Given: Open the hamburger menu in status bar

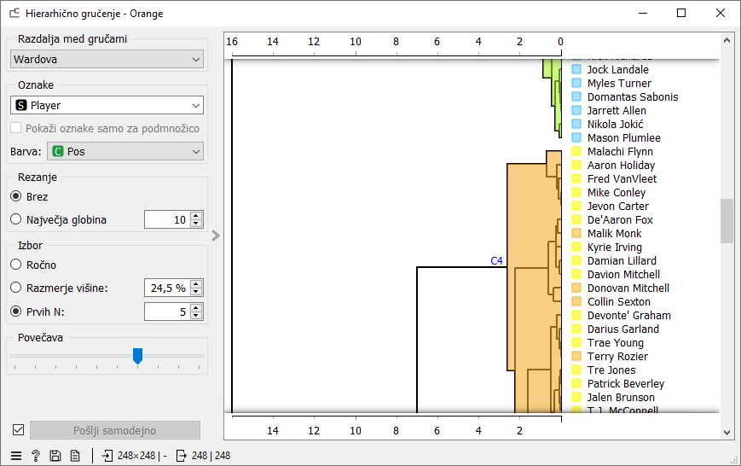Looking at the screenshot, I should [16, 456].
